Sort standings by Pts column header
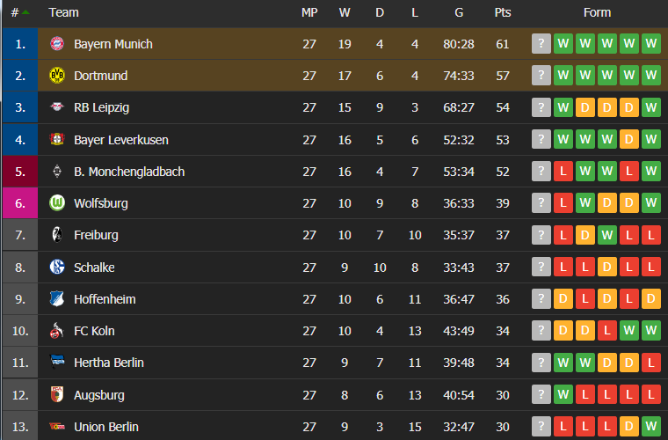Screen dimensions: 668x440 point(503,13)
